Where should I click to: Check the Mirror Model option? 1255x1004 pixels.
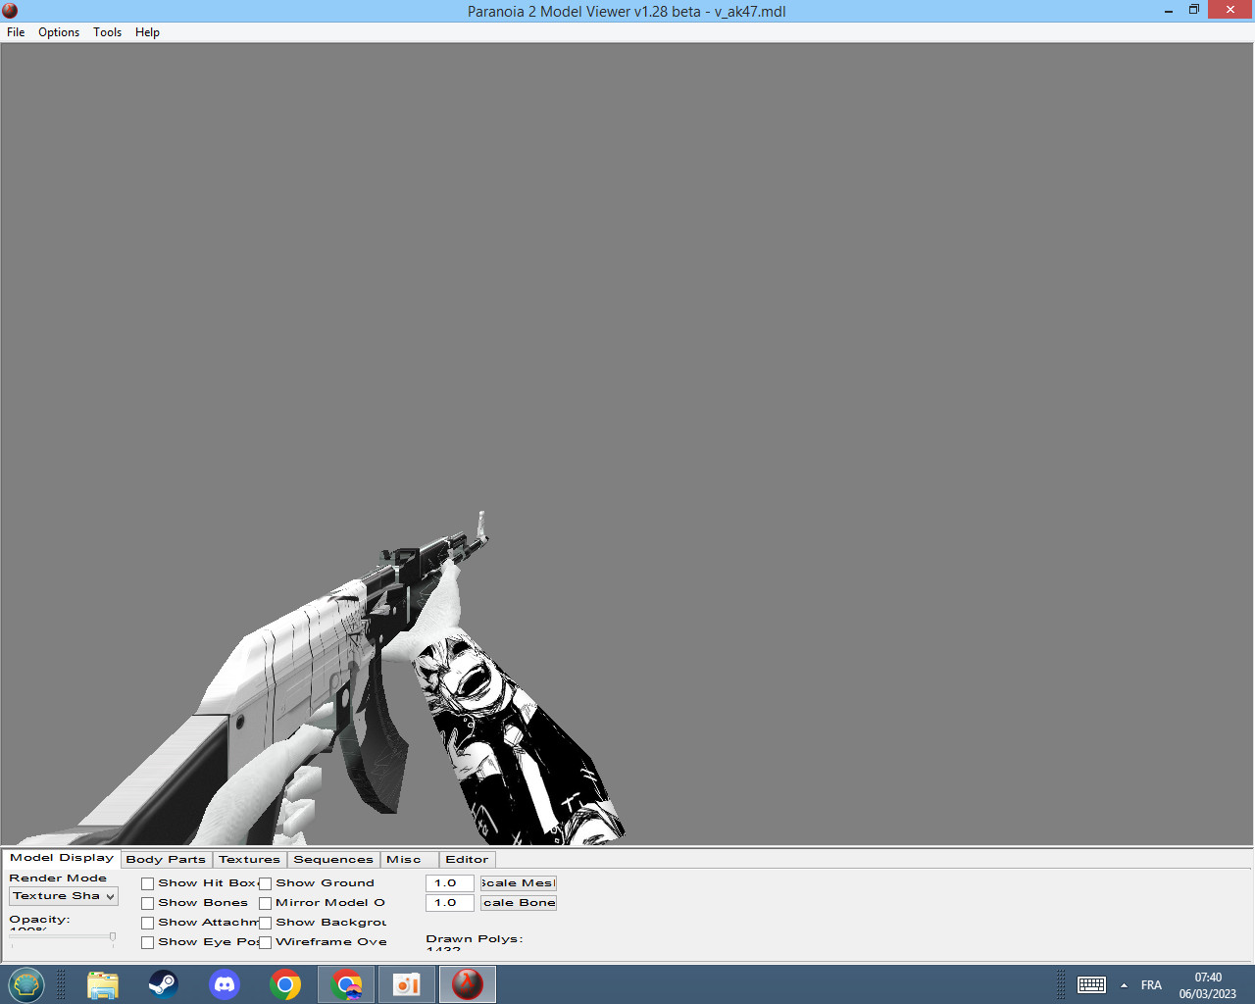(x=266, y=902)
